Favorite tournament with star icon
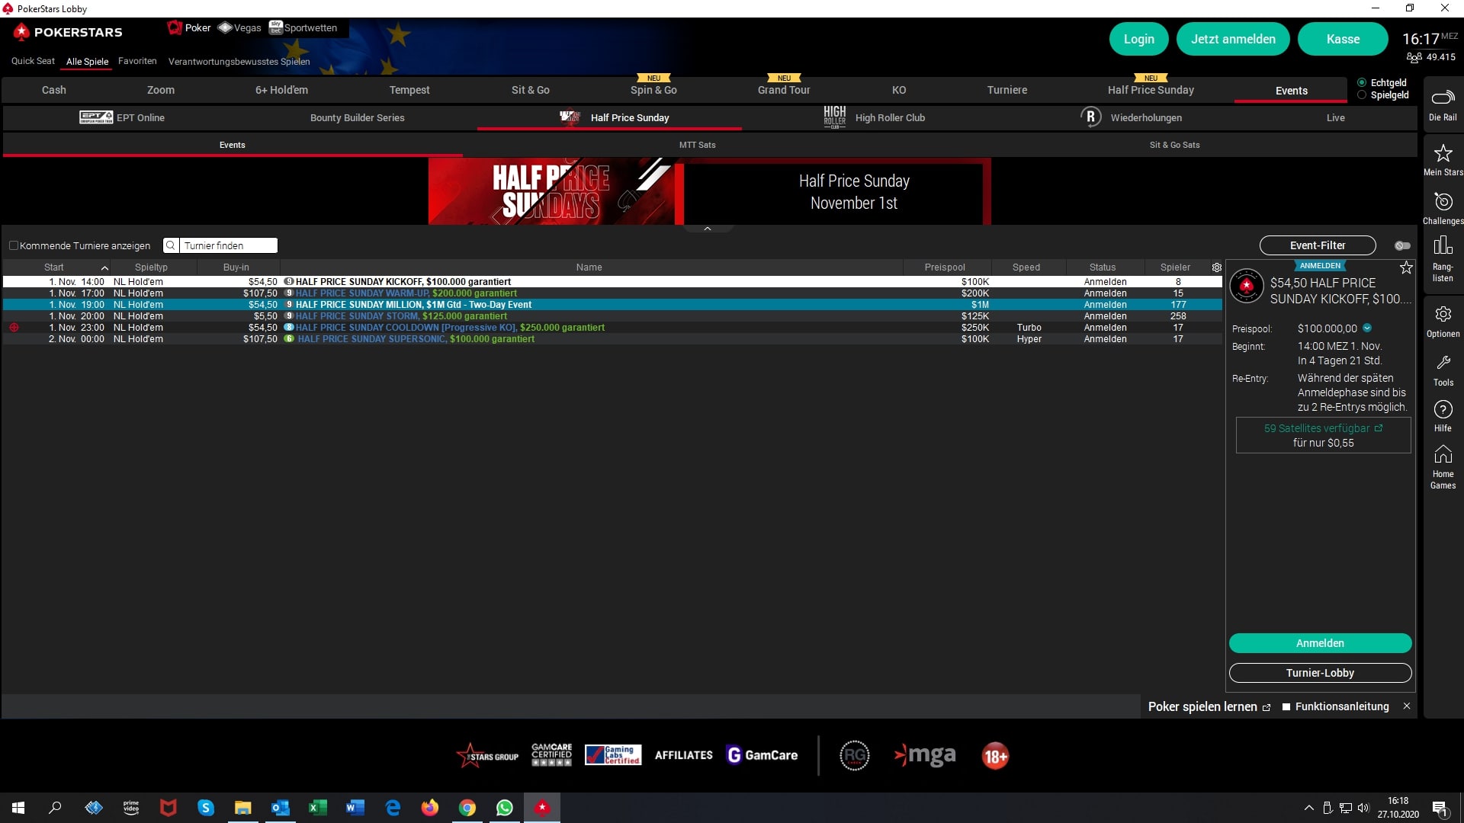This screenshot has width=1464, height=823. point(1406,267)
